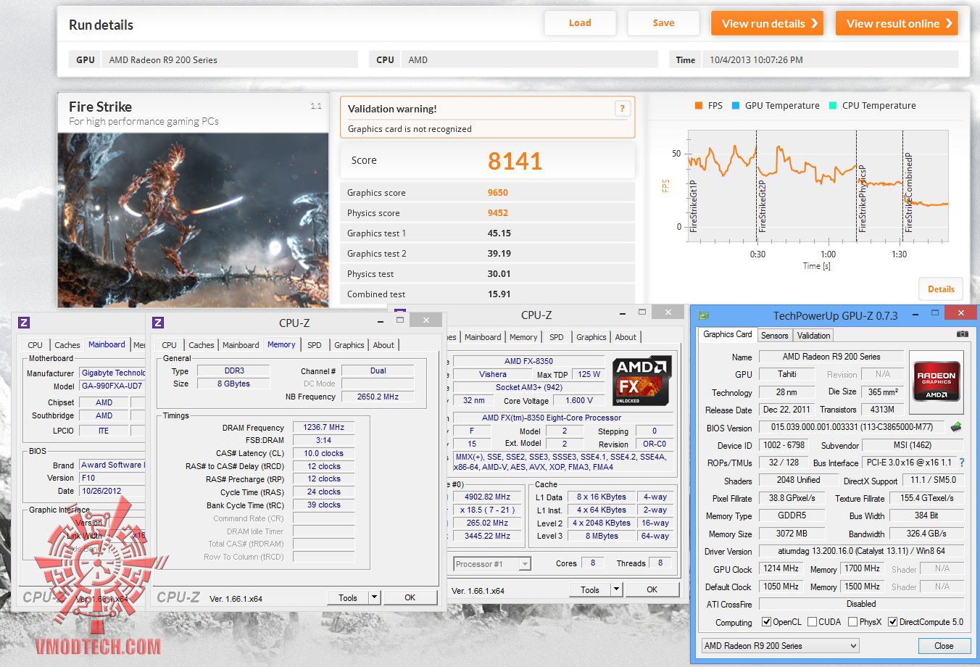Click the Motherboard Model field GA-990FXA-UD7
The height and width of the screenshot is (667, 980).
(x=112, y=386)
